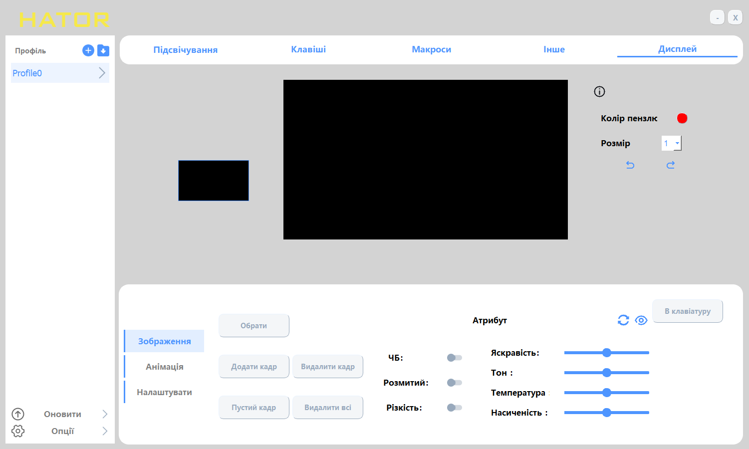This screenshot has height=449, width=749.
Task: Click the Яскравість slider handle
Action: coord(607,353)
